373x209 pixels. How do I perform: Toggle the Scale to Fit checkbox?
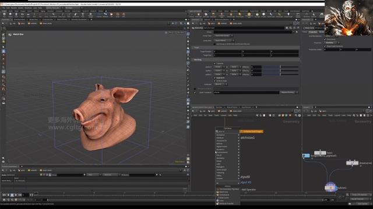coord(214,78)
